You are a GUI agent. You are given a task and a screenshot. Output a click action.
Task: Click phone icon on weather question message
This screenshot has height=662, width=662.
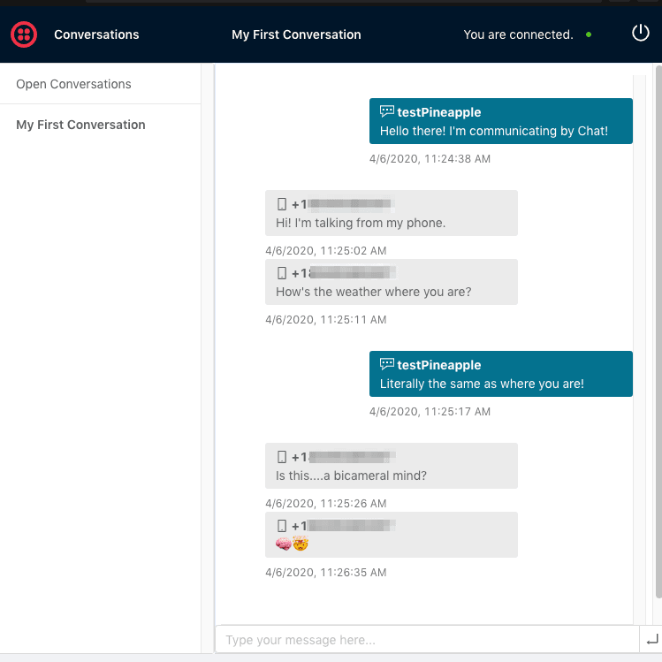(282, 273)
